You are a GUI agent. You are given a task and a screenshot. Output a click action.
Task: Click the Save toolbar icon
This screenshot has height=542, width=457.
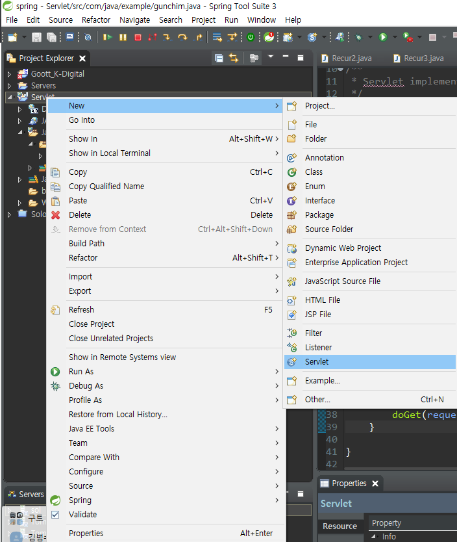pos(36,37)
